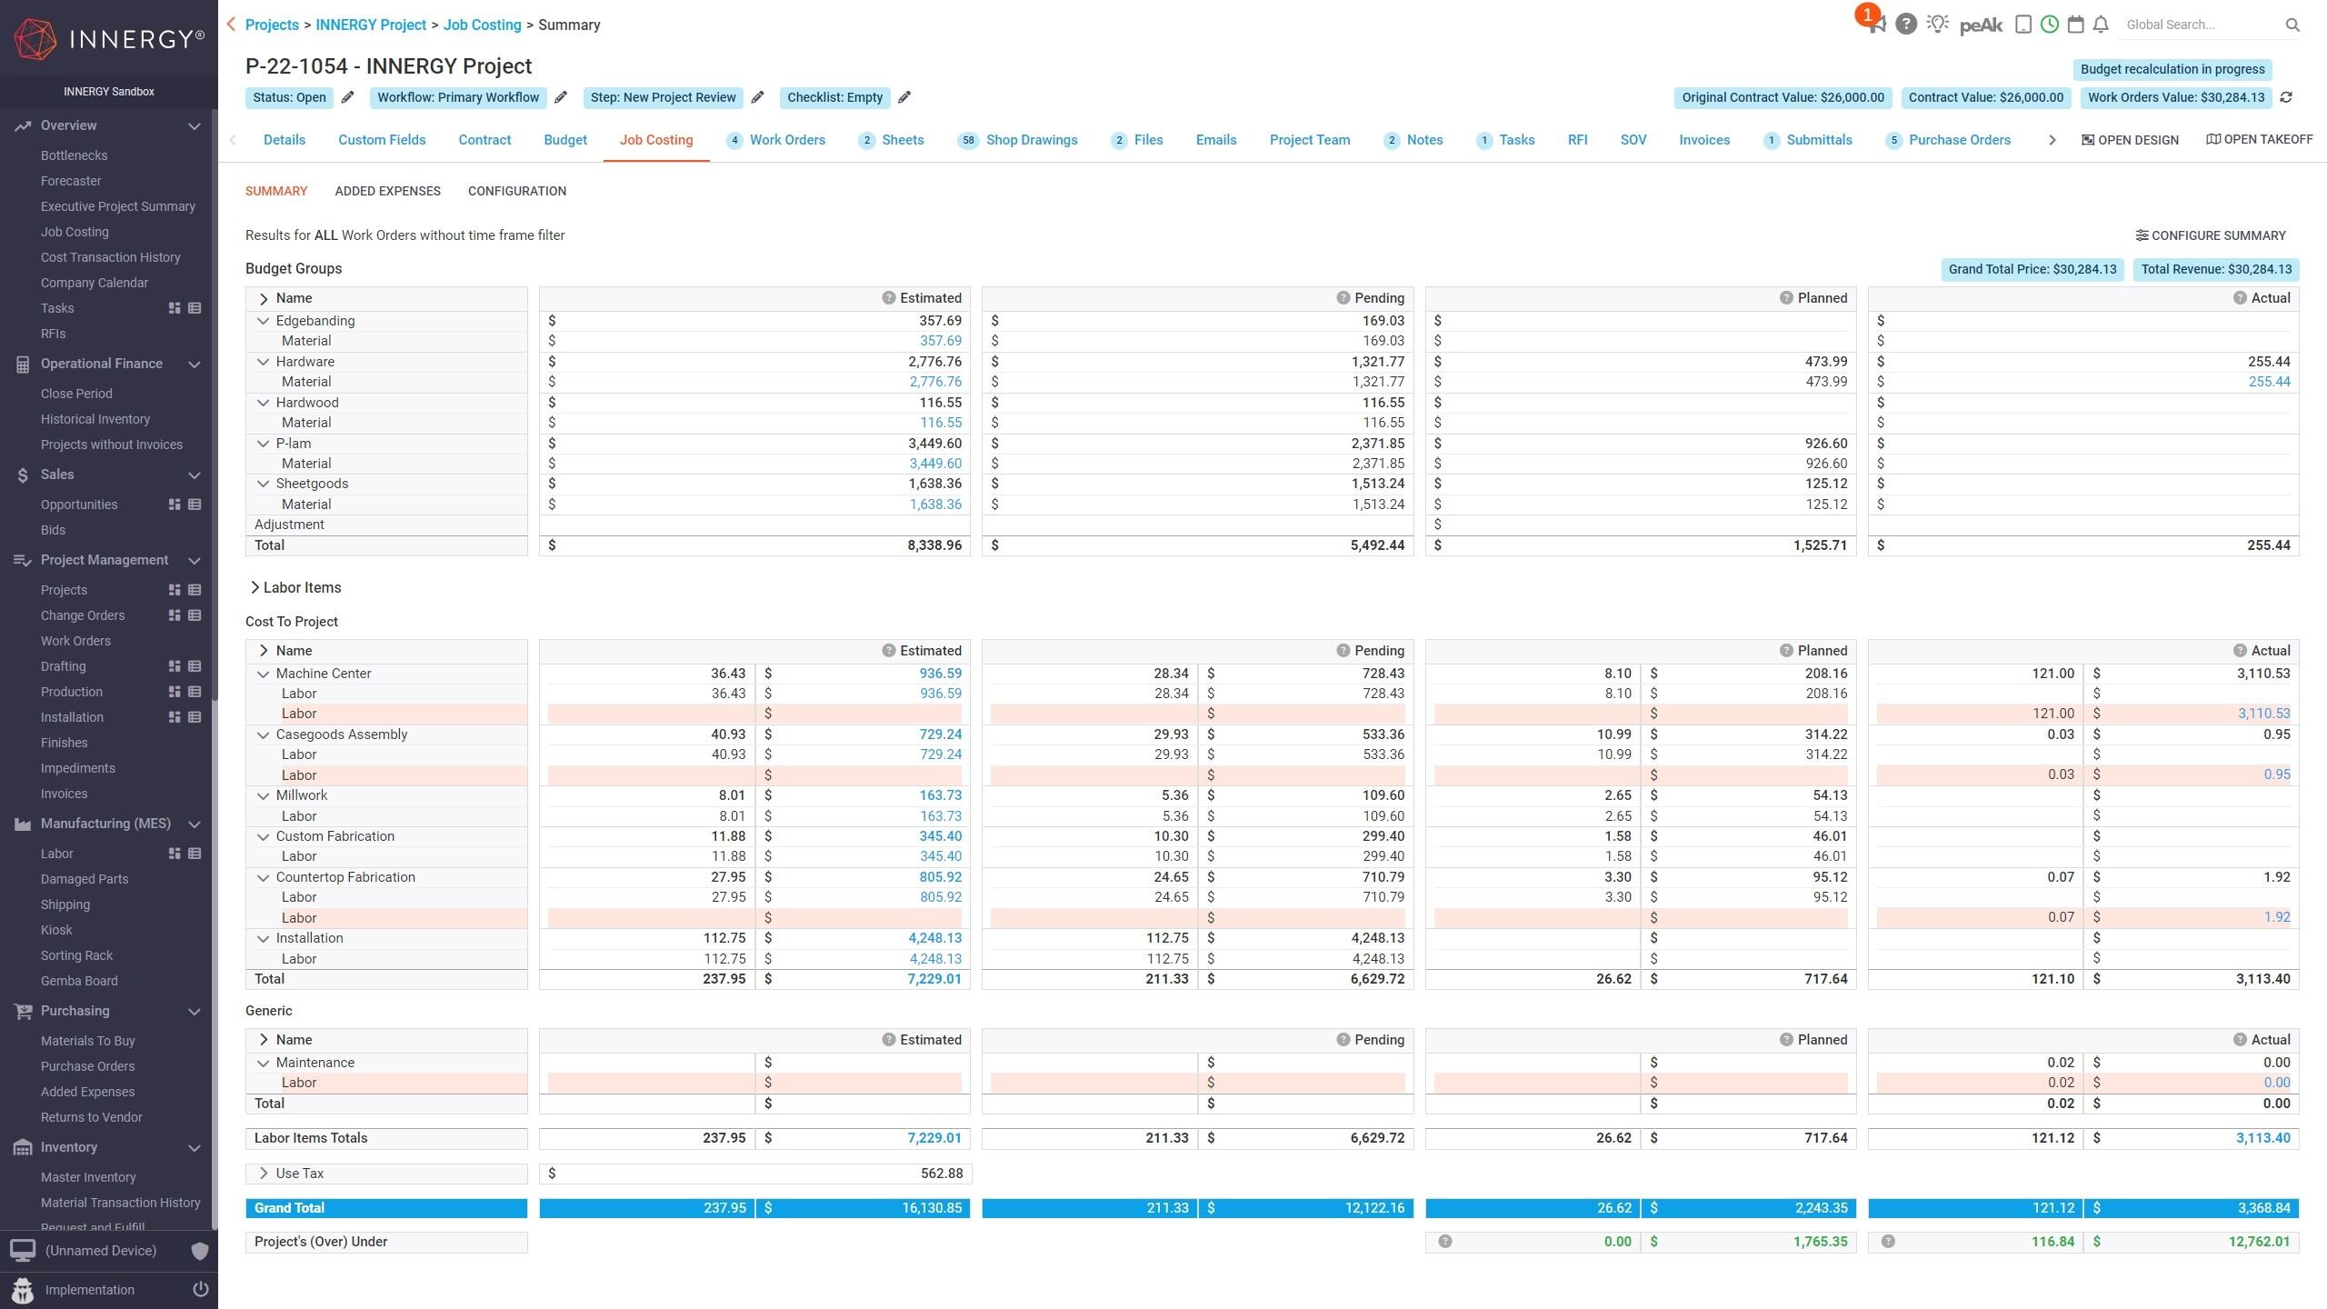Click the lightbulb ideas icon in header
Screen dimensions: 2327x1309
click(x=1937, y=25)
